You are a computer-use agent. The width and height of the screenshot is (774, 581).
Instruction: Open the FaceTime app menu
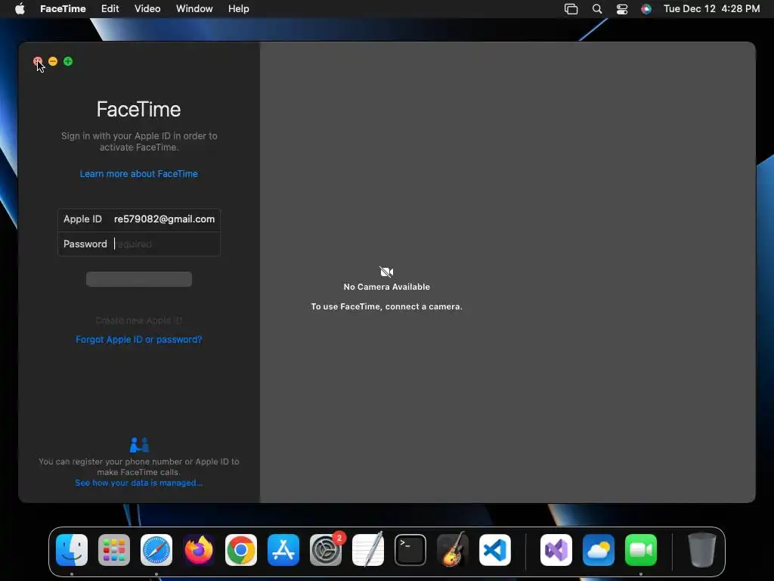[x=63, y=9]
